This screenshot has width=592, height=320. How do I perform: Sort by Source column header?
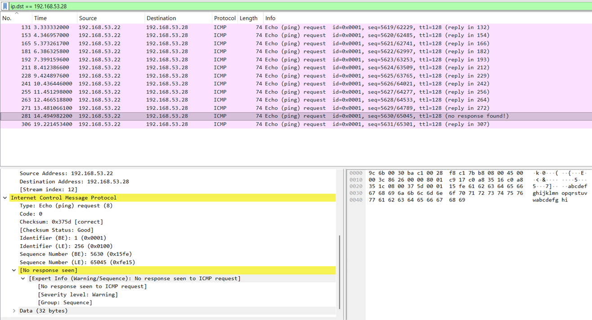coord(110,18)
